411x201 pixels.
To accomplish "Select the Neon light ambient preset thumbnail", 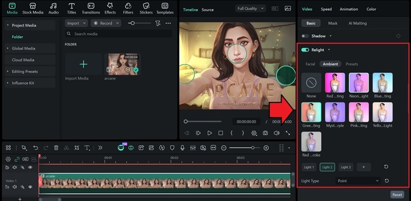I will tap(359, 83).
